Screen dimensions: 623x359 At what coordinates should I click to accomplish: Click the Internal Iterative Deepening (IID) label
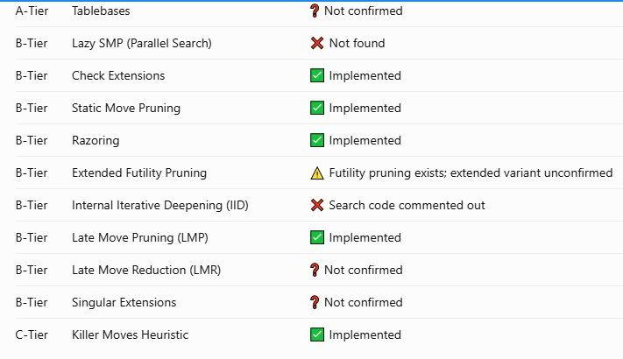point(160,205)
